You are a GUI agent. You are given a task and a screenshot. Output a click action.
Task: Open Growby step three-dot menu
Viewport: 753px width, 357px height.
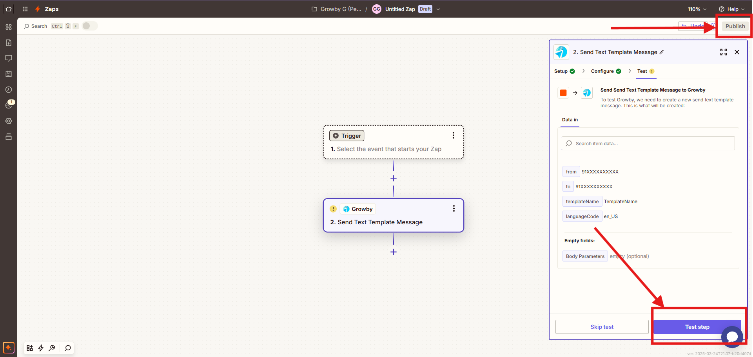[454, 209]
